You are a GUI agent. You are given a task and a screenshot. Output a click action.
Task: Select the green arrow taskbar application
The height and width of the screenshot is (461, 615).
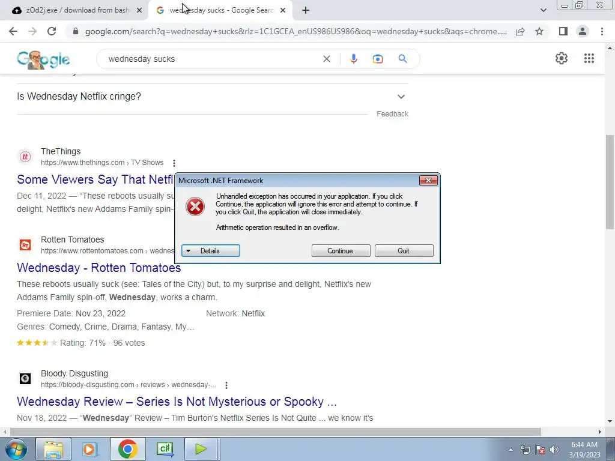(x=201, y=449)
